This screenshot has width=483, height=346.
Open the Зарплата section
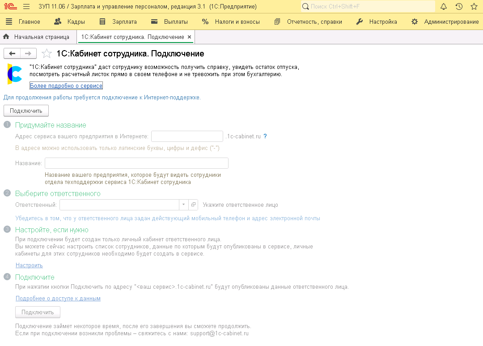pos(124,21)
